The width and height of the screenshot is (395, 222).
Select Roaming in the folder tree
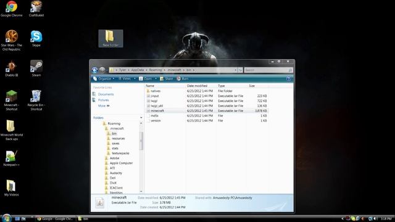pos(114,123)
